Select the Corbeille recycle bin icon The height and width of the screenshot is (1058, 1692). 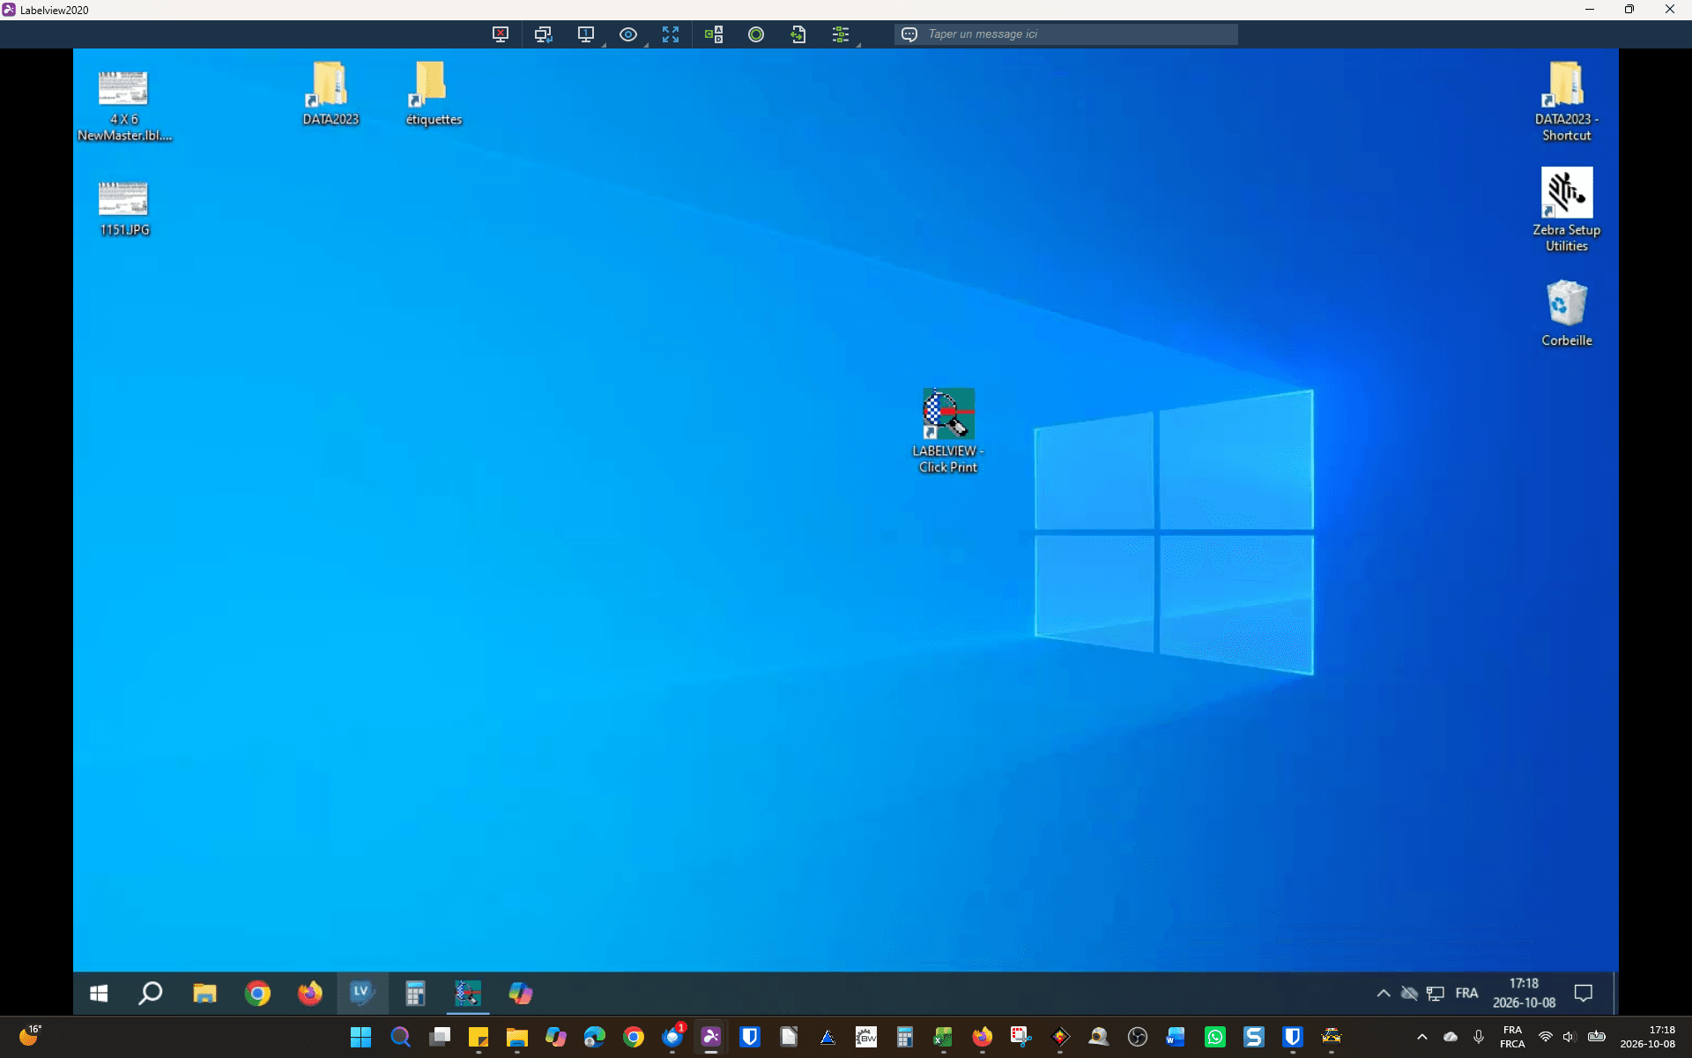coord(1566,313)
